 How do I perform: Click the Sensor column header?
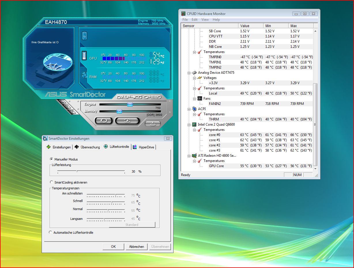(x=210, y=26)
